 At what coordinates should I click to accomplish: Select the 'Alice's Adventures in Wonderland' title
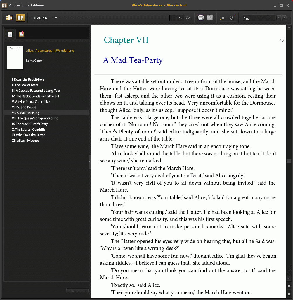50,51
